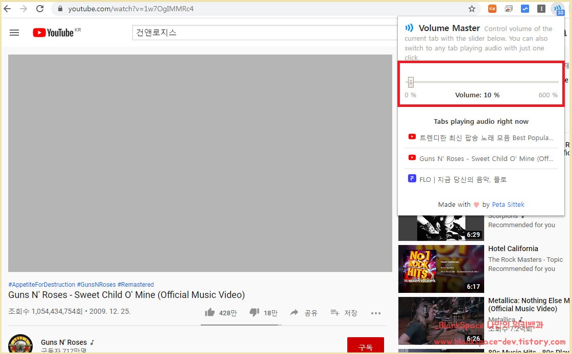Screen dimensions: 572x354
Task: Open more actions with the three-dot icon
Action: click(x=376, y=313)
